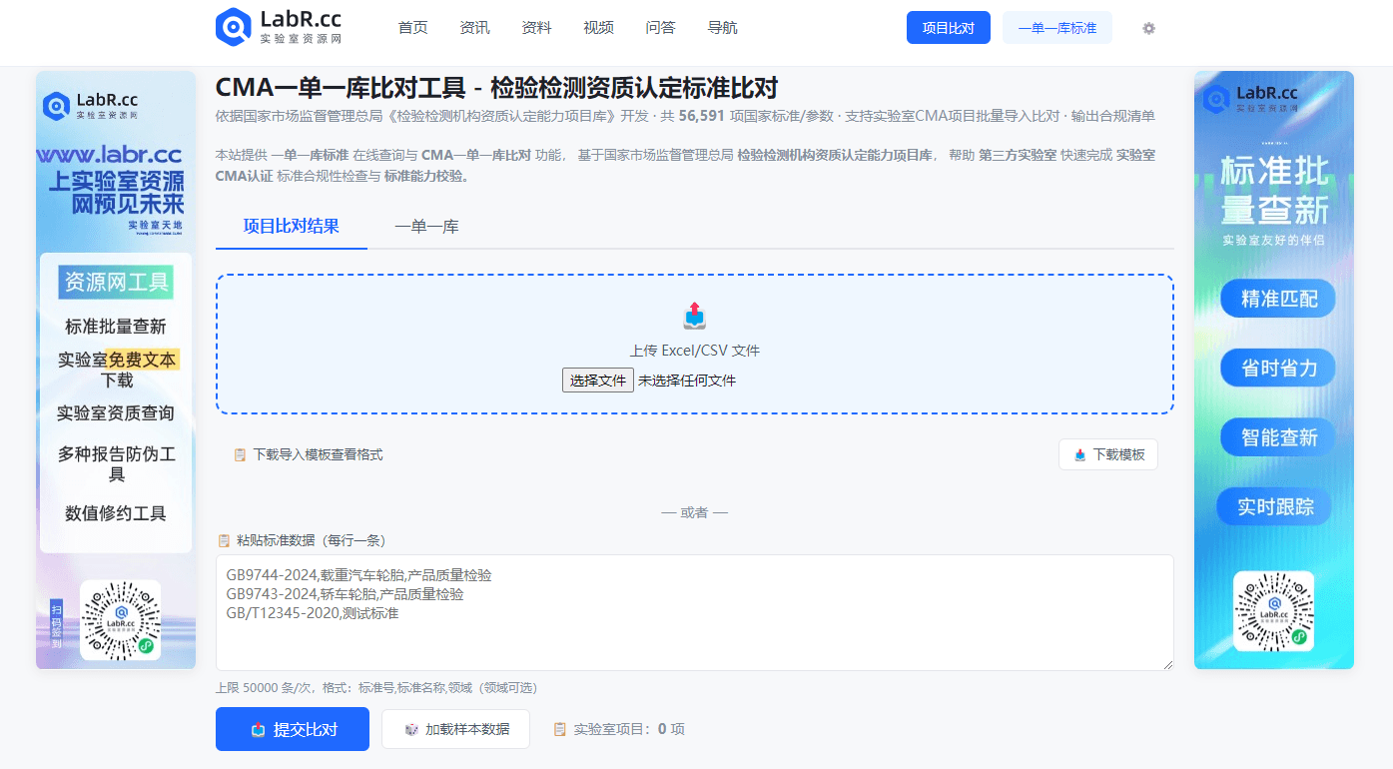Click the 选择文件 file chooser button
The width and height of the screenshot is (1393, 769).
coord(598,381)
